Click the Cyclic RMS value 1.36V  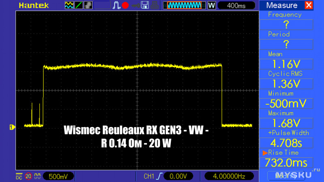(x=286, y=84)
